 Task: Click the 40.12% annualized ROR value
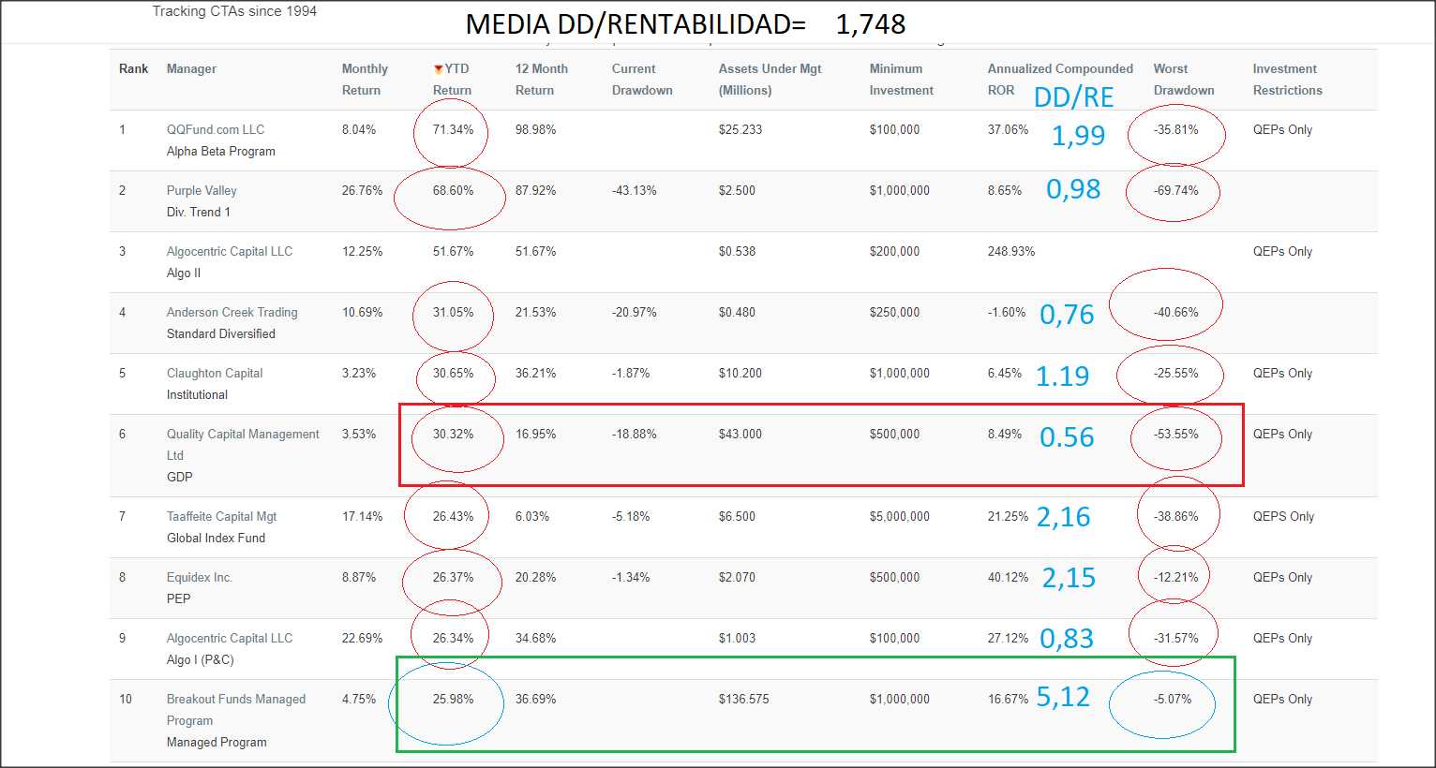[x=1009, y=578]
